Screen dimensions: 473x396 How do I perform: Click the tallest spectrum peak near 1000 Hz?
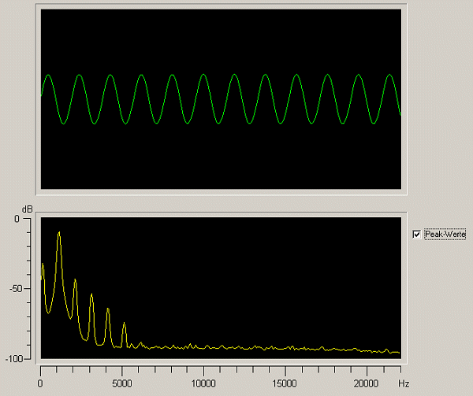58,233
